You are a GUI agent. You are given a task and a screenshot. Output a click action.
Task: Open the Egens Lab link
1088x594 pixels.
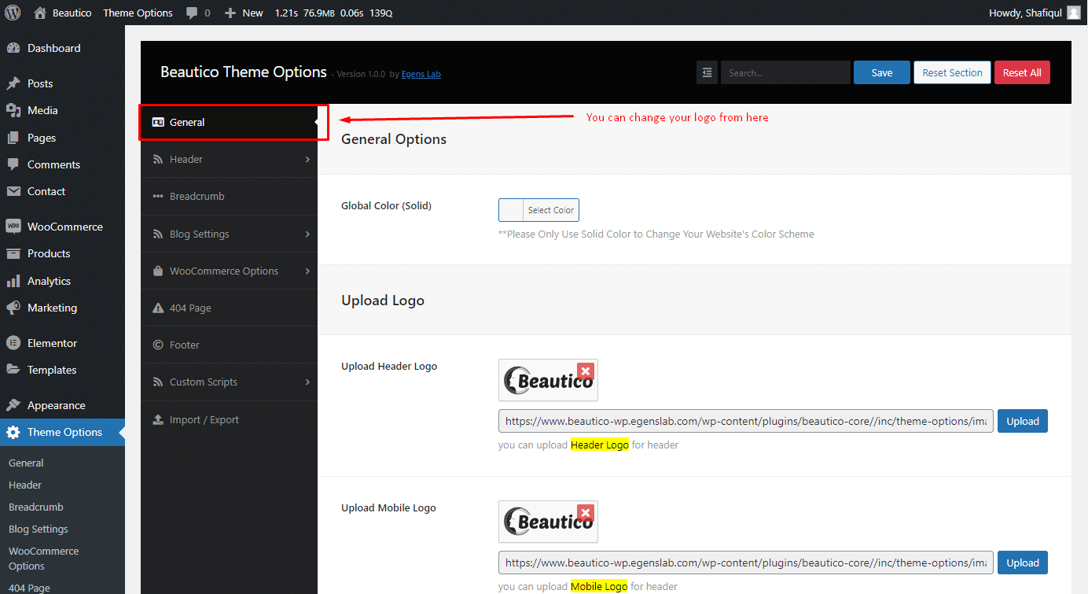pos(421,74)
